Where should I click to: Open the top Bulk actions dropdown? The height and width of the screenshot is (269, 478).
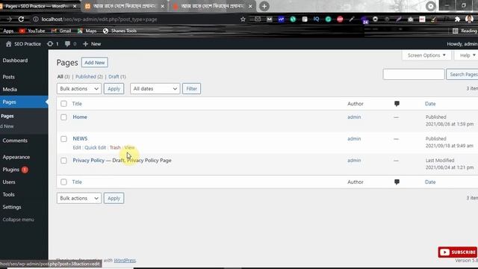point(79,89)
